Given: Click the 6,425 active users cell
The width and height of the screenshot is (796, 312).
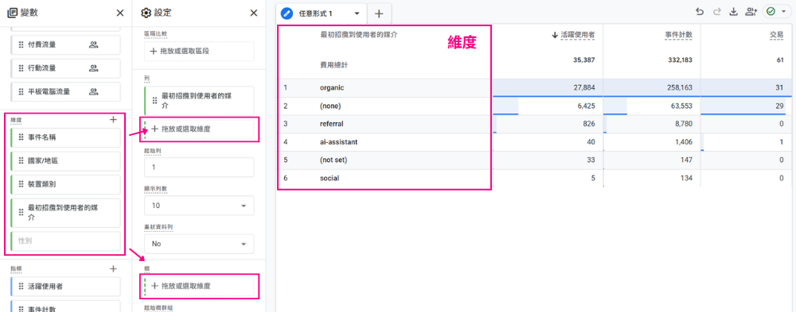Looking at the screenshot, I should pos(586,106).
